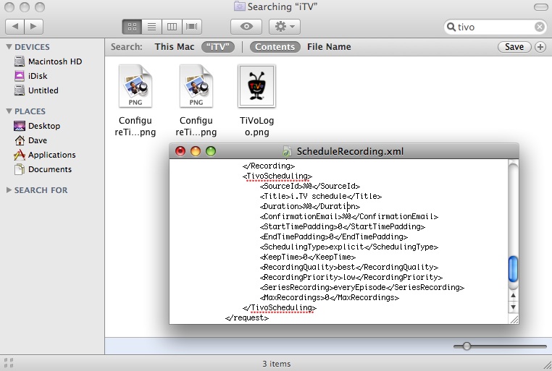Click the Macintosh HD drive icon
The width and height of the screenshot is (552, 371).
point(20,61)
